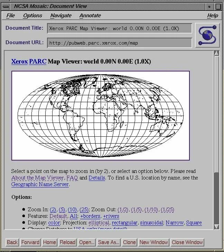
Task: Open the Navigate menu
Action: (x=61, y=16)
